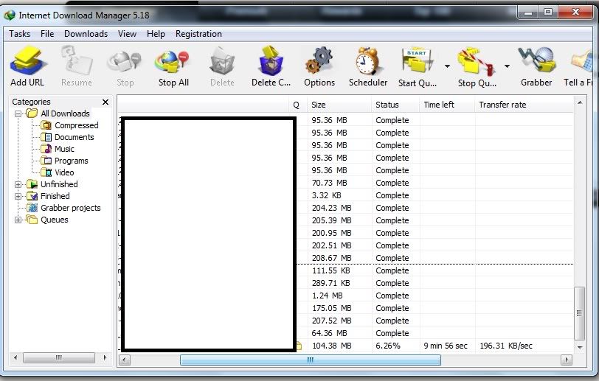The image size is (599, 381).
Task: Expand the Finished tree node
Action: (18, 196)
